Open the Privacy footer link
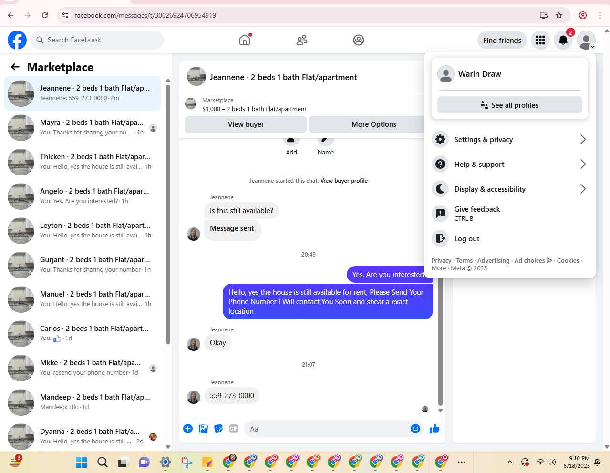This screenshot has width=610, height=473. click(x=441, y=260)
